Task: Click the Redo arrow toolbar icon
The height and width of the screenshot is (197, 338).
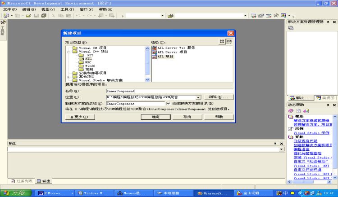Action: click(x=89, y=16)
